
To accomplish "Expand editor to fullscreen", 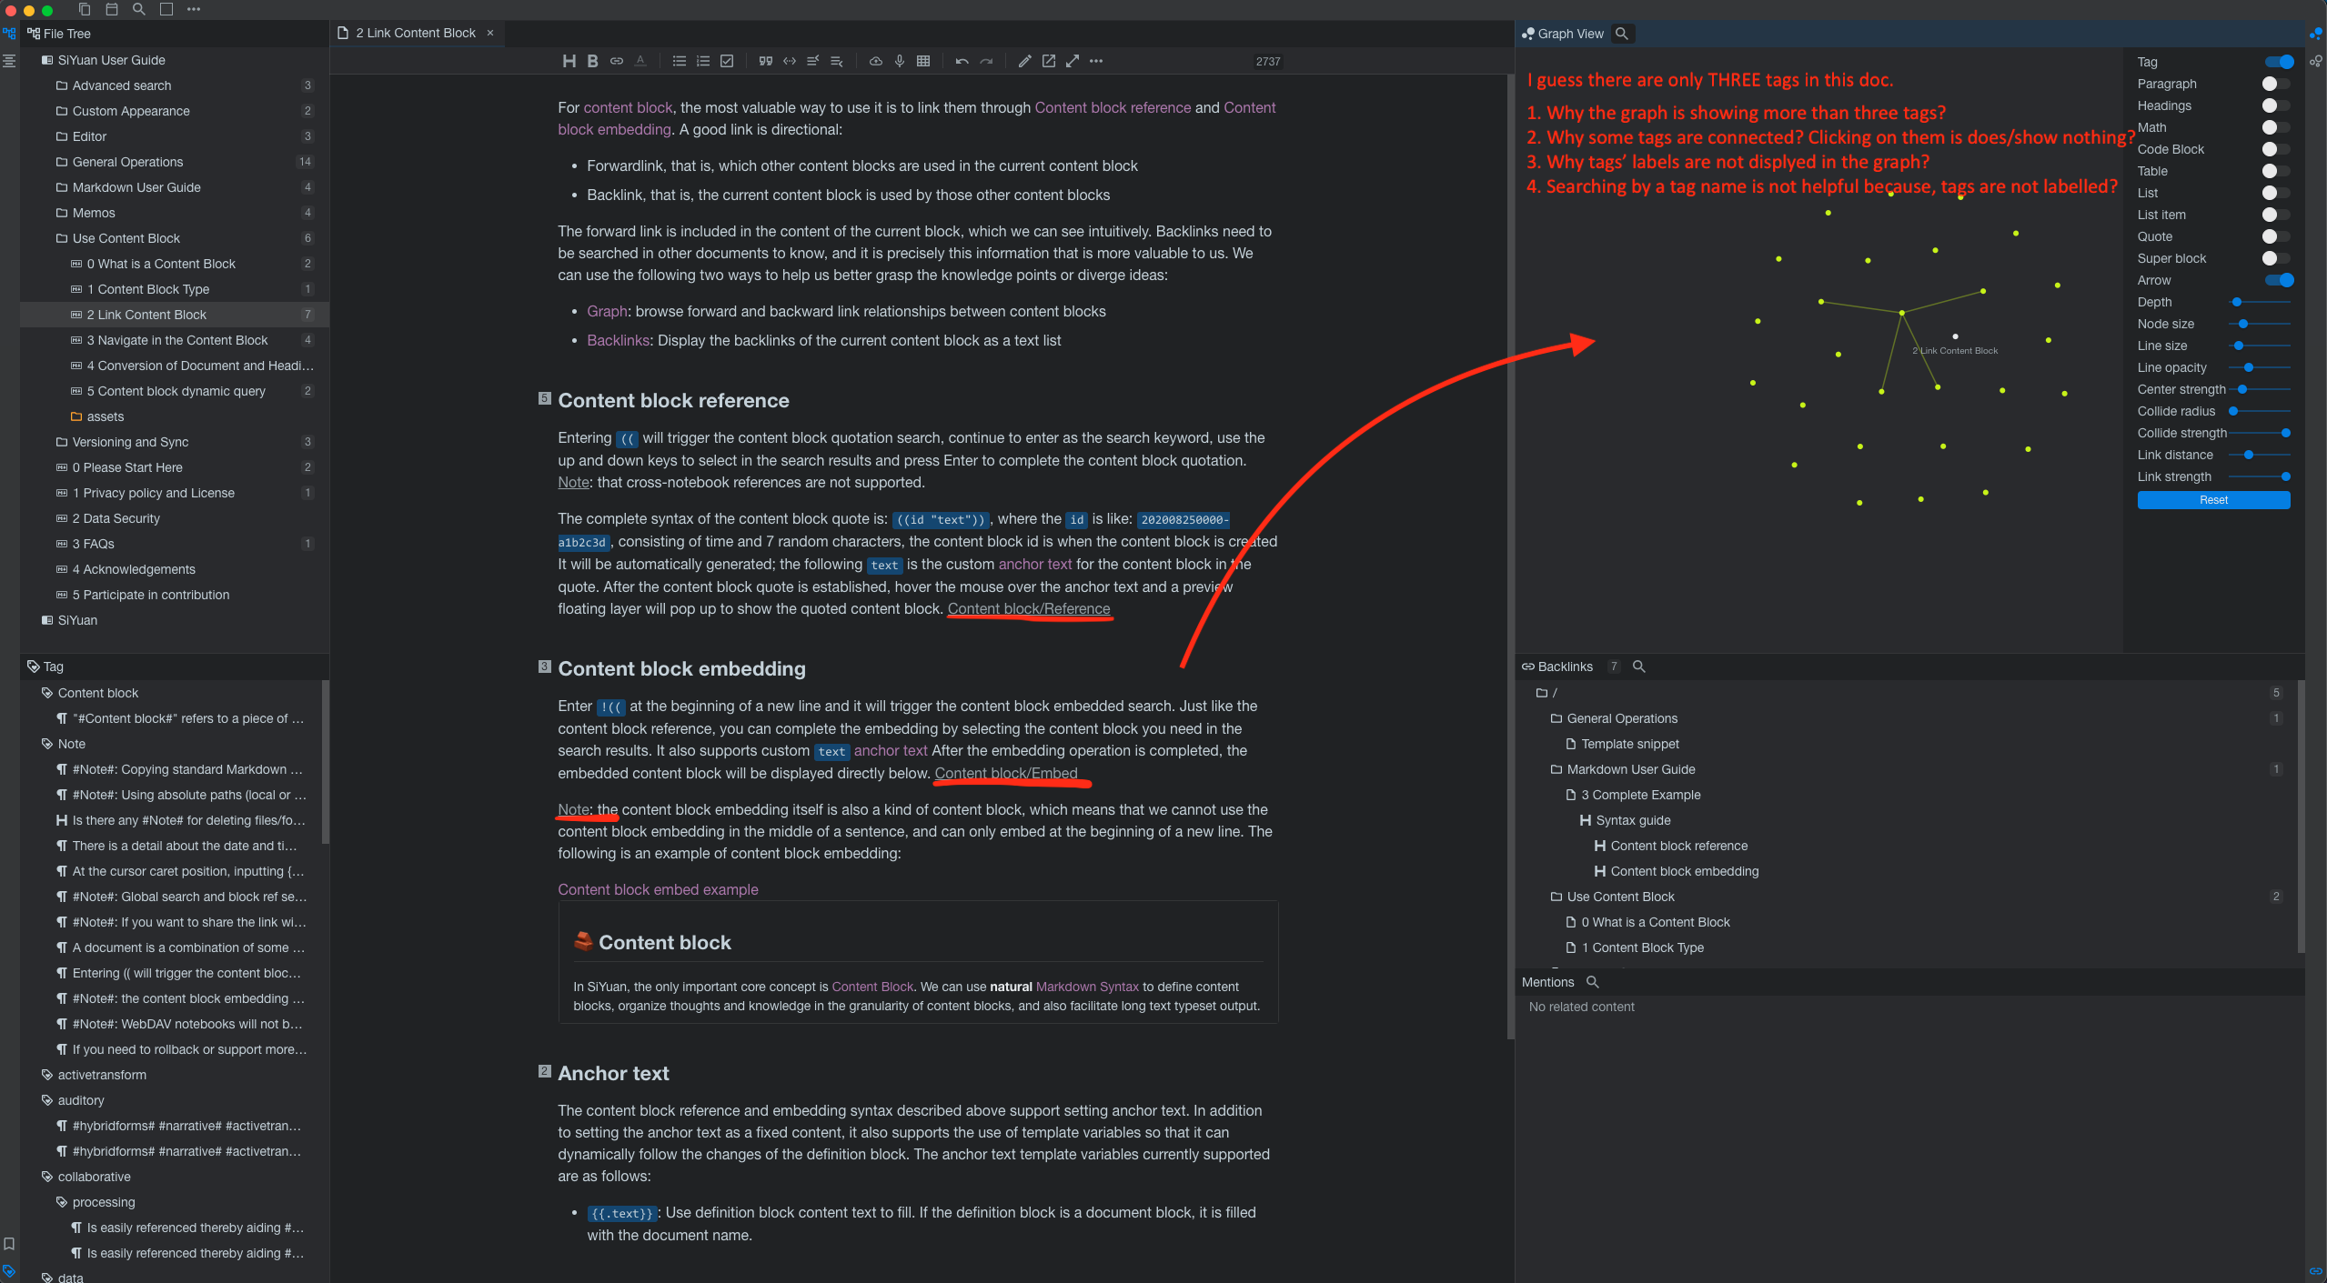I will (x=1073, y=61).
